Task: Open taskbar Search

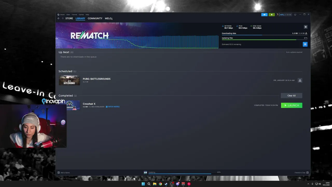Action: [x=149, y=184]
